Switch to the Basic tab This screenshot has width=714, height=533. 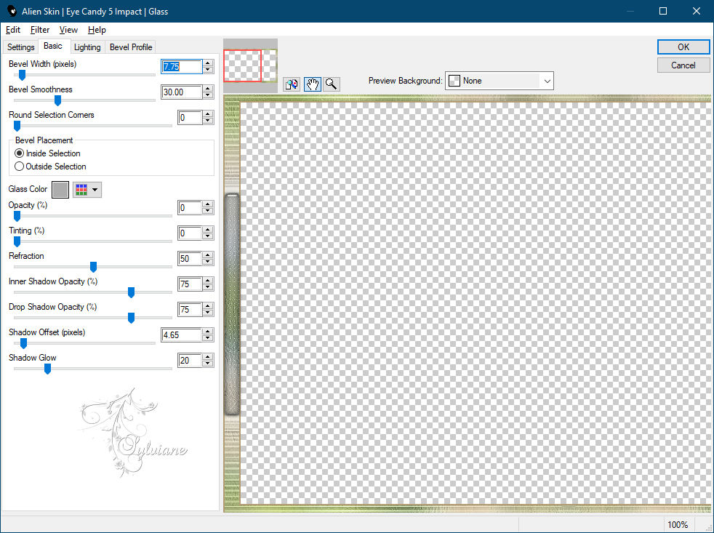click(53, 46)
